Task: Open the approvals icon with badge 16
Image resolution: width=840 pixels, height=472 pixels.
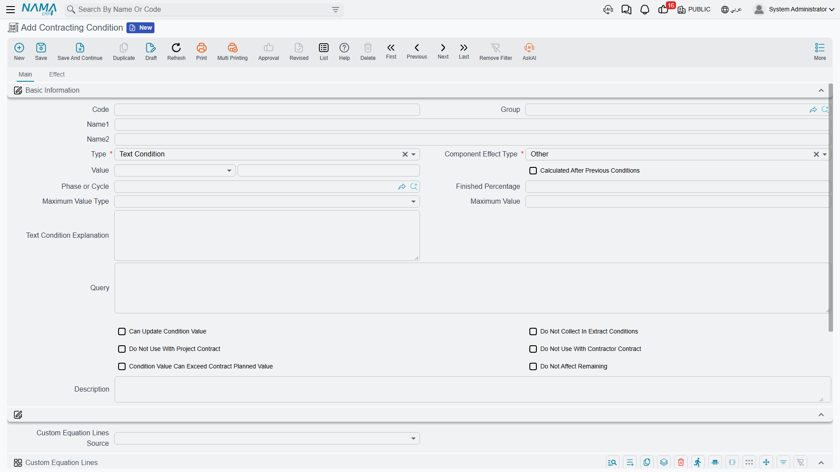Action: pos(664,9)
